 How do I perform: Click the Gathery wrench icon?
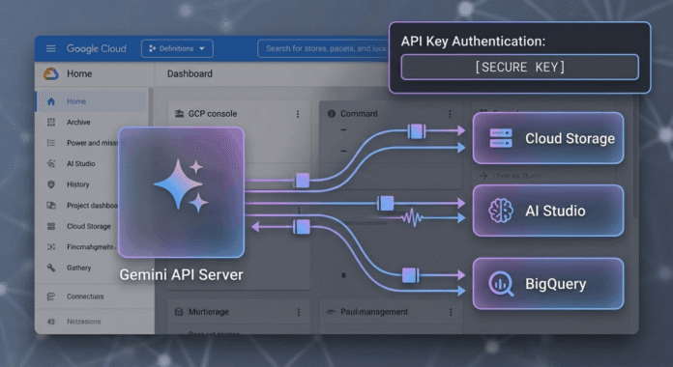click(51, 268)
